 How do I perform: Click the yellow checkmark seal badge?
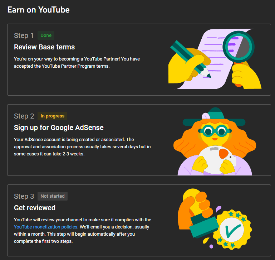click(232, 229)
